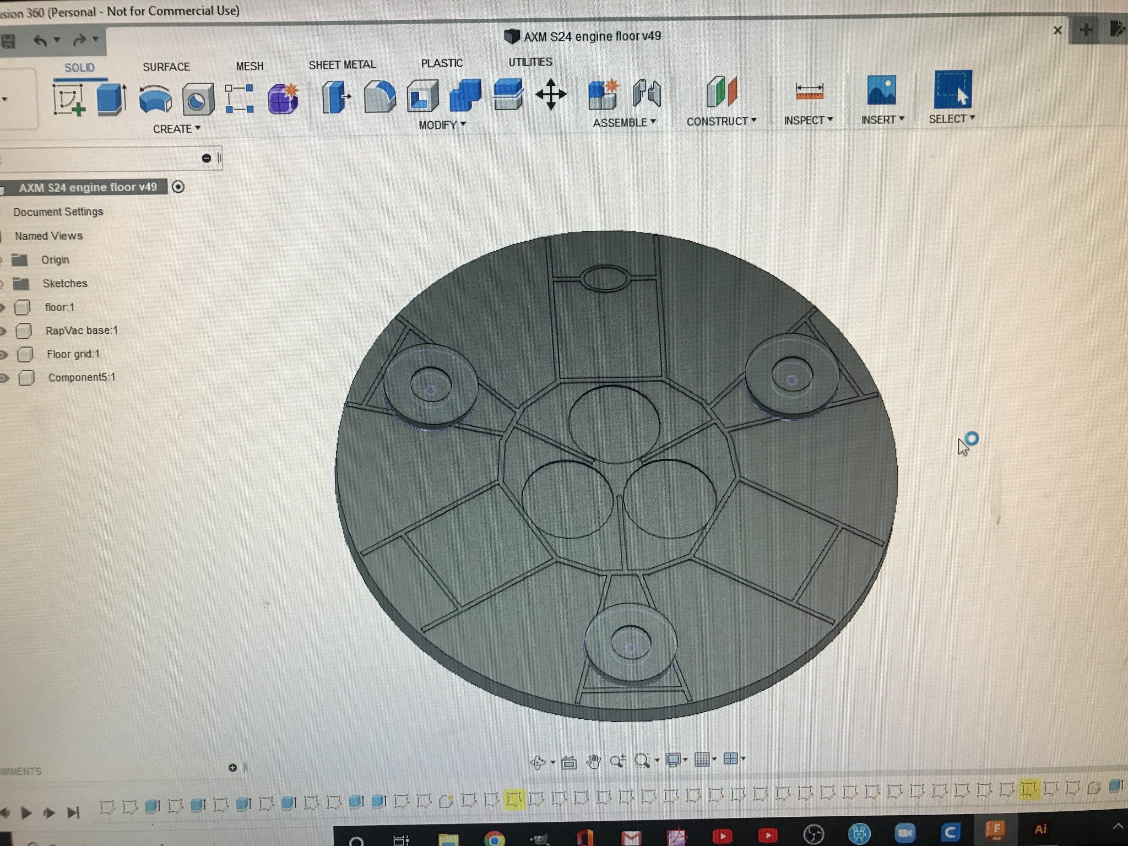The height and width of the screenshot is (846, 1128).
Task: Activate the AXM S24 engine floor radio button
Action: pos(178,187)
